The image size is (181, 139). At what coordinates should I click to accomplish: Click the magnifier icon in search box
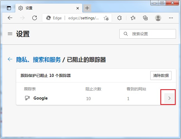126,34
